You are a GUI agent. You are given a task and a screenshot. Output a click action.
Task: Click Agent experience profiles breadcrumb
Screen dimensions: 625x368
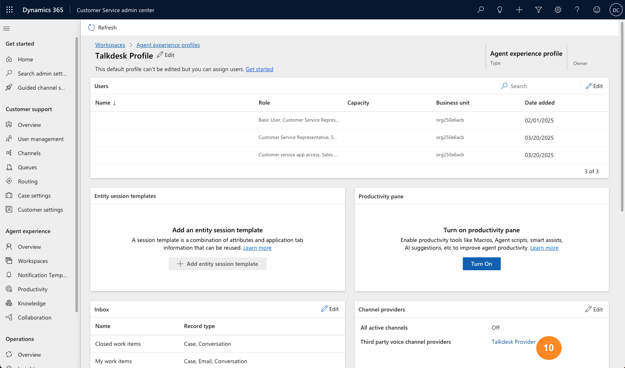168,45
